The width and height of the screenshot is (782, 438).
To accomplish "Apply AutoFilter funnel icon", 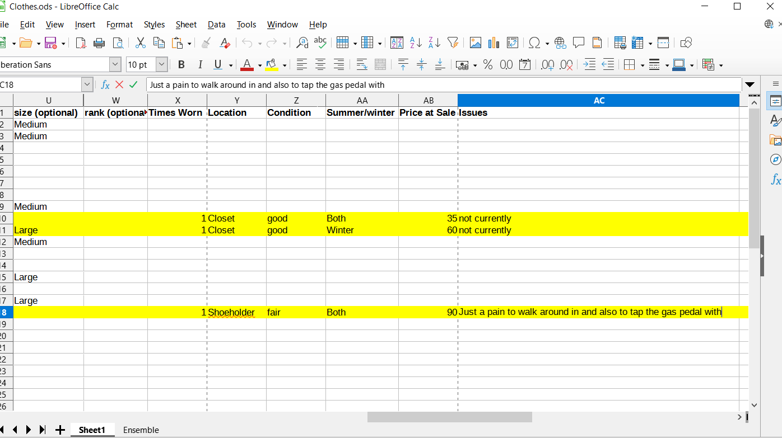I will 453,43.
